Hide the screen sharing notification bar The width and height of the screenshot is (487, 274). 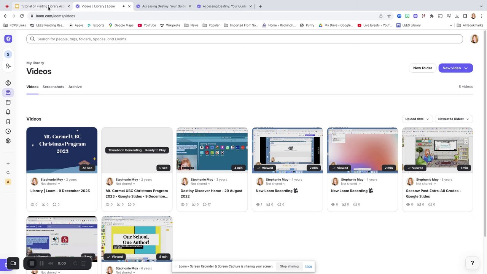pyautogui.click(x=309, y=266)
